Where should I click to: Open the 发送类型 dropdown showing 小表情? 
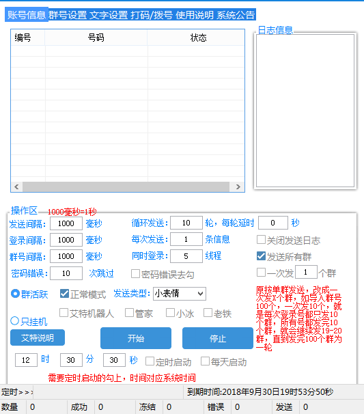tap(180, 294)
